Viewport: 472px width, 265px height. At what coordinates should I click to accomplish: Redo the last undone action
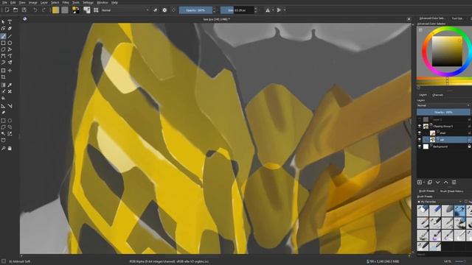(44, 10)
